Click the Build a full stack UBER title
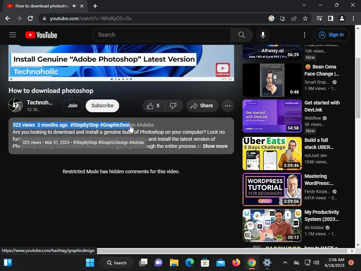Screen dimensions: 361x271 (x=319, y=144)
